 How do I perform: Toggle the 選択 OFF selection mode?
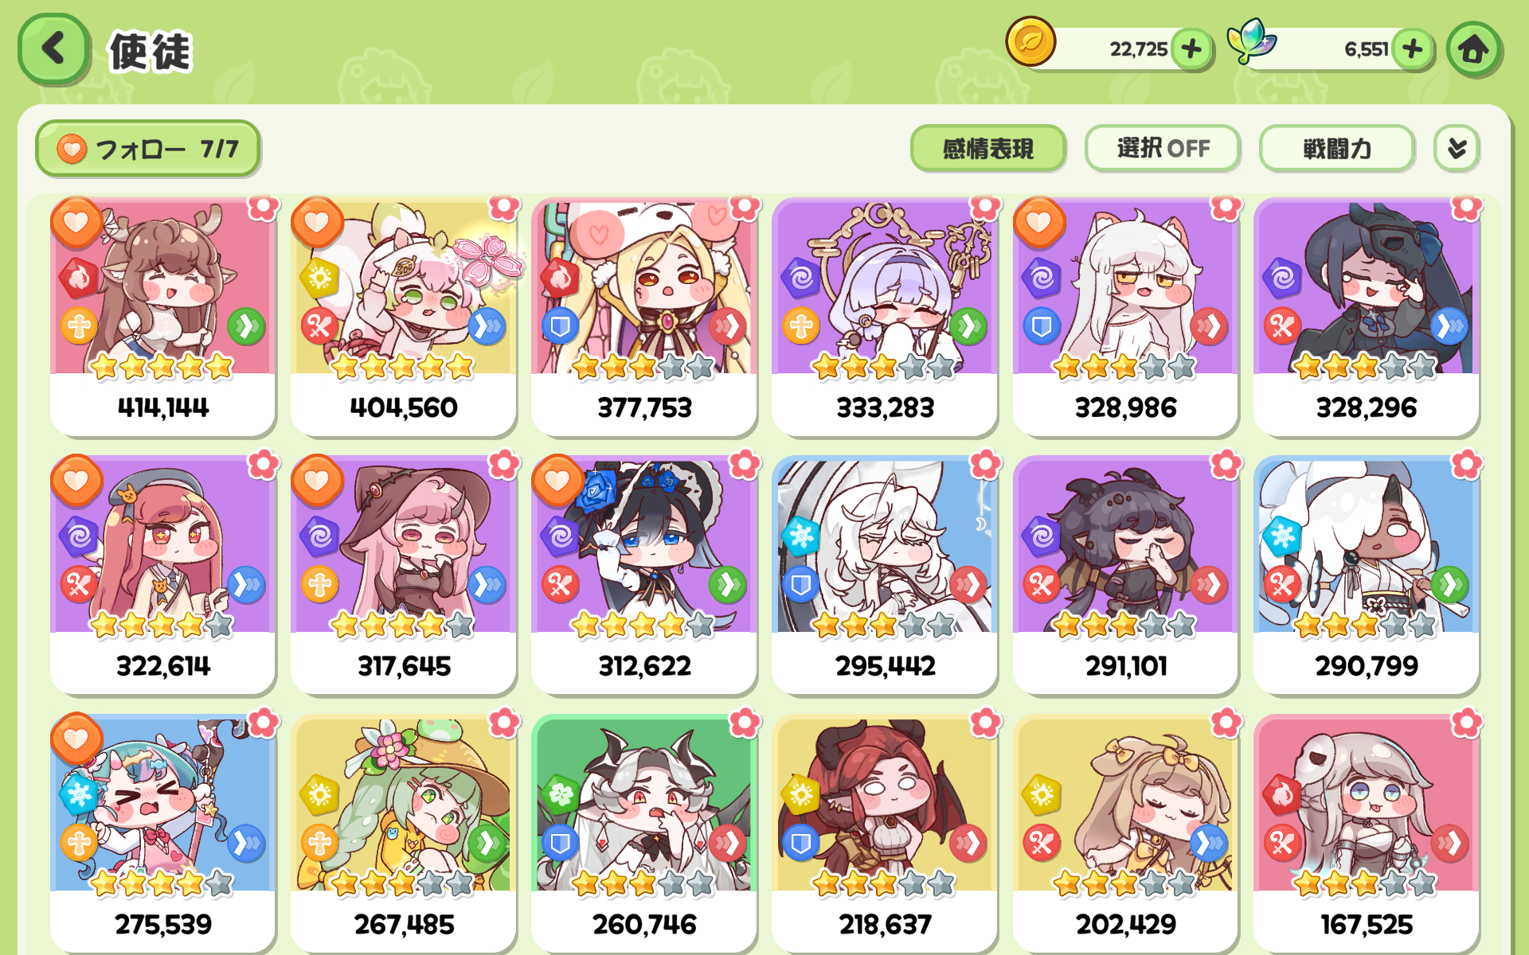pyautogui.click(x=1163, y=148)
